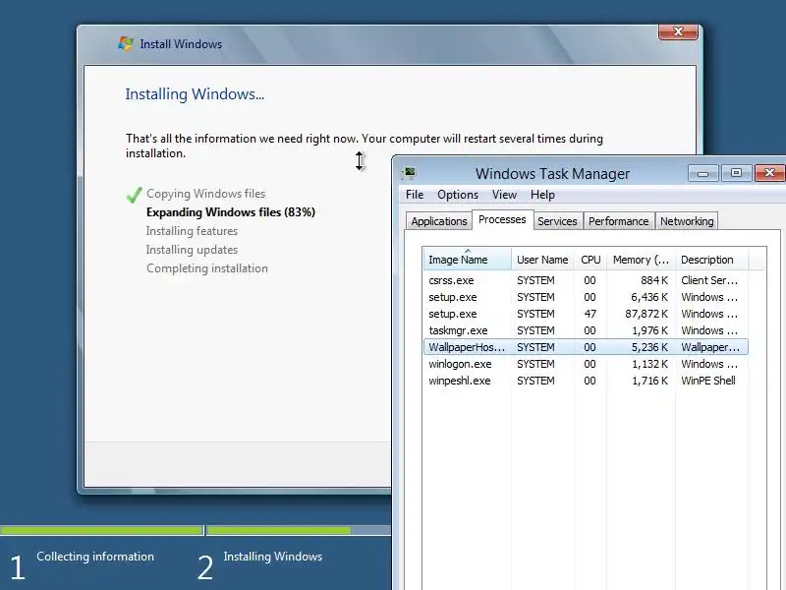Close the Install Windows dialog
The width and height of the screenshot is (786, 590).
point(678,31)
